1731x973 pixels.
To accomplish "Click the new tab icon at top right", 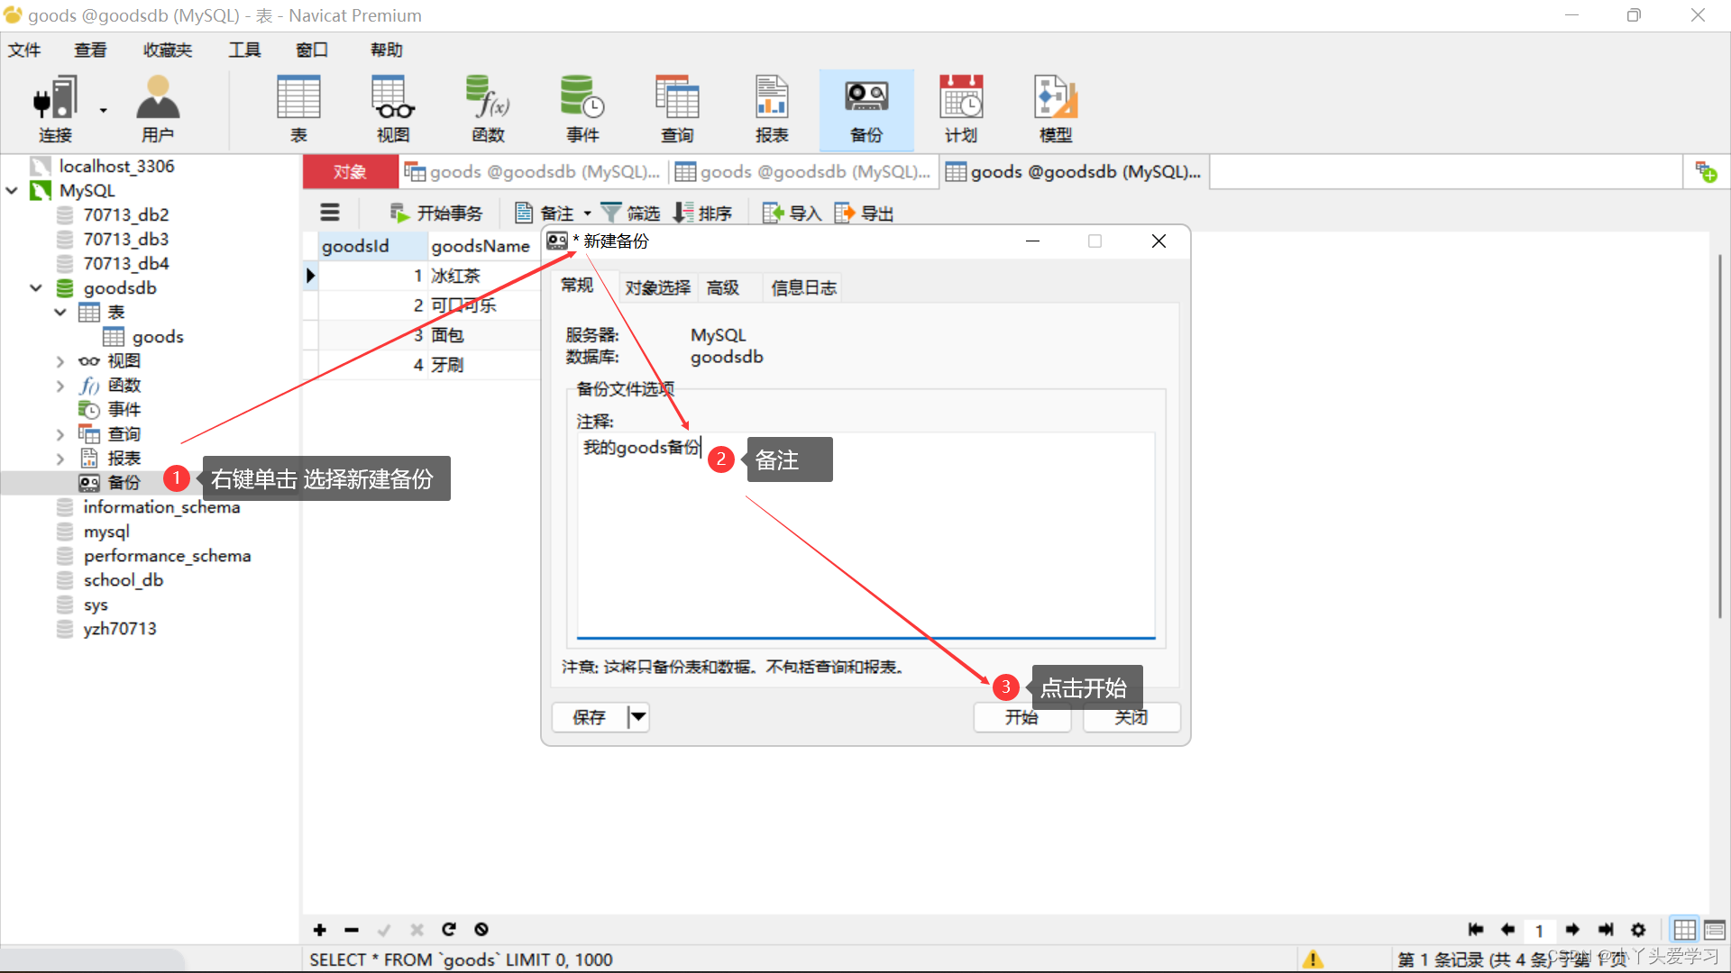I will pyautogui.click(x=1706, y=171).
